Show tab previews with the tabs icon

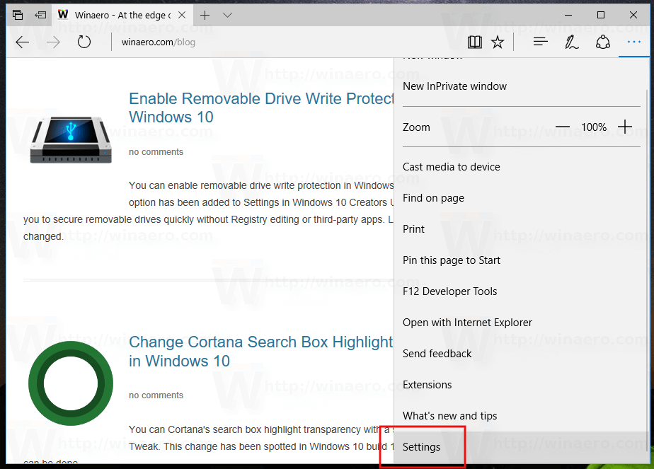(x=40, y=14)
